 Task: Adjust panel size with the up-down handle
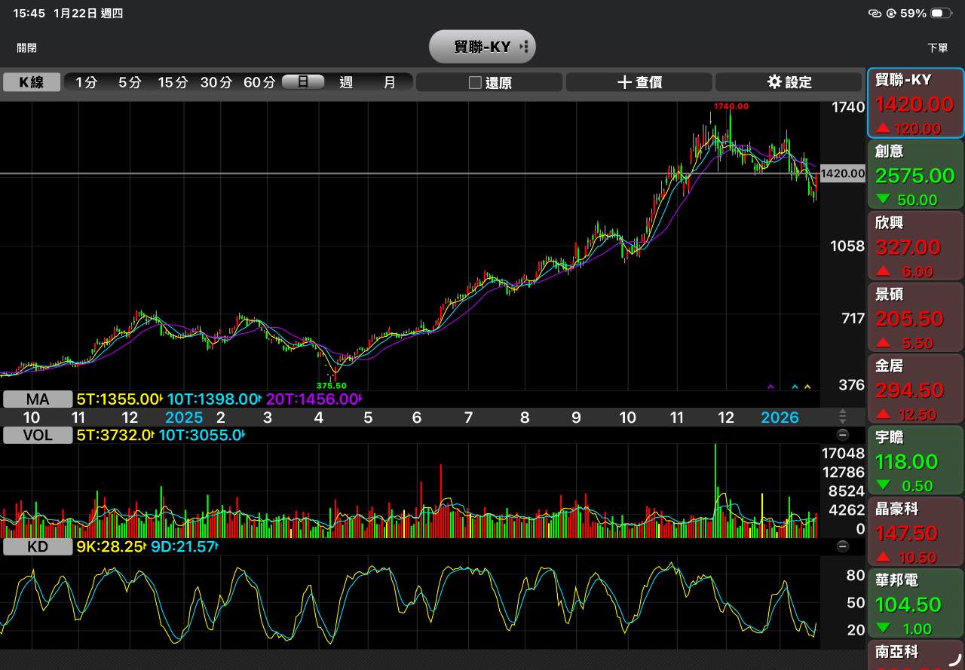click(x=842, y=416)
